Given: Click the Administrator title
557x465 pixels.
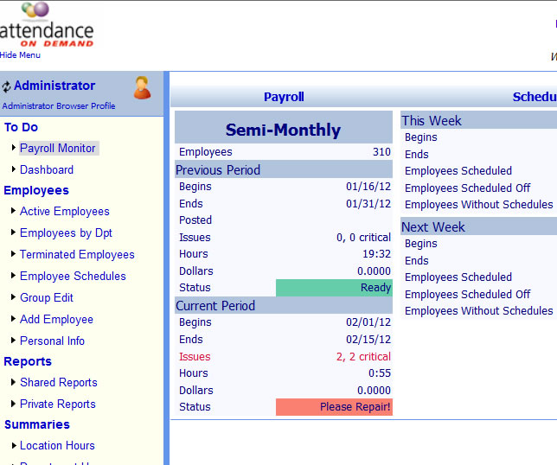Looking at the screenshot, I should [x=54, y=86].
